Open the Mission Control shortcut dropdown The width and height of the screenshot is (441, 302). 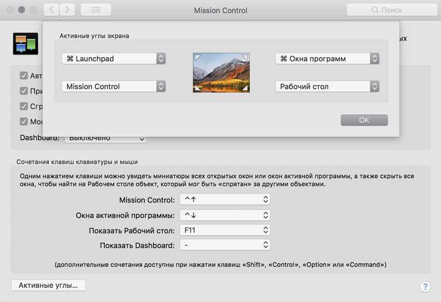coord(225,200)
